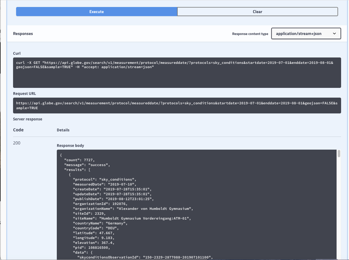The image size is (349, 260).
Task: Click the Details column header
Action: 63,130
